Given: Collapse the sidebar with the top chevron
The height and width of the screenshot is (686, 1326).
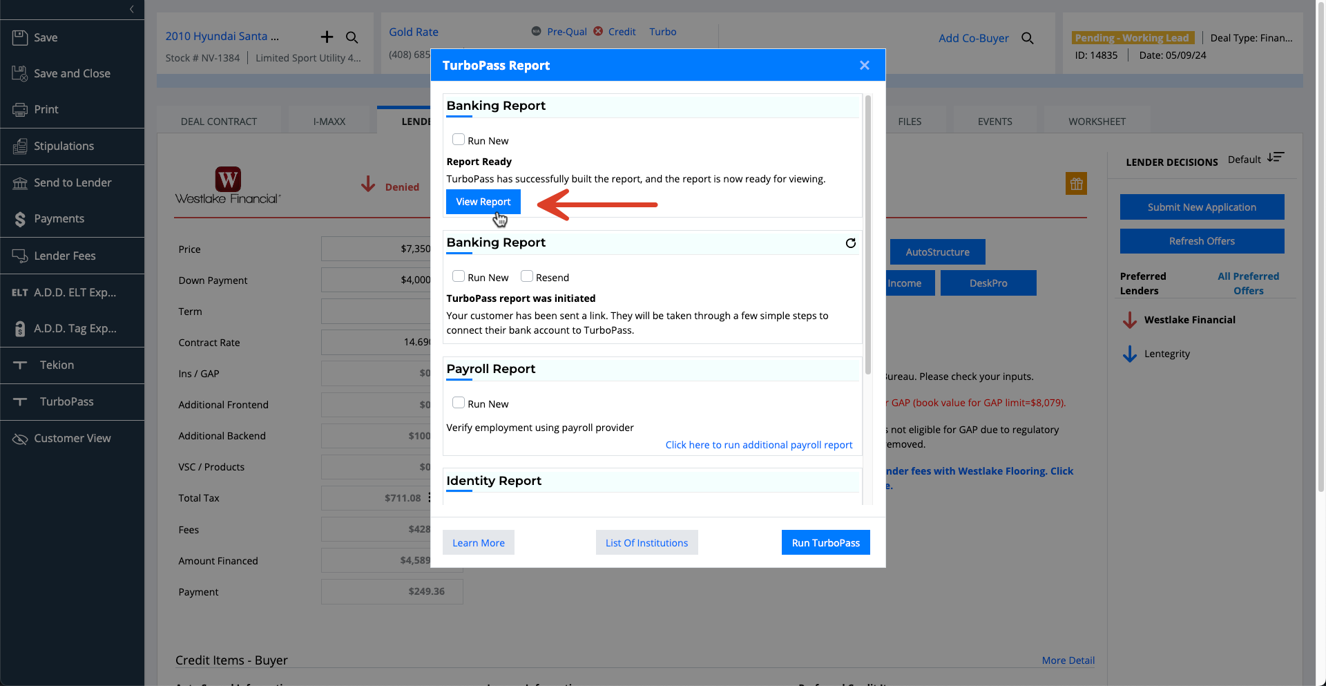Looking at the screenshot, I should [x=132, y=9].
